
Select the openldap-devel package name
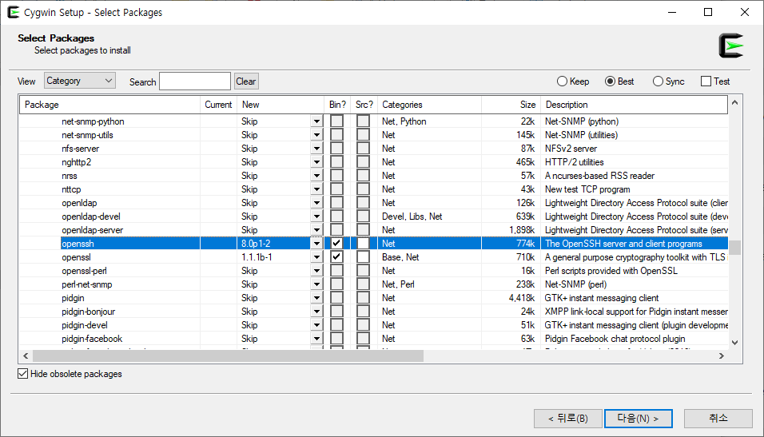(x=91, y=217)
